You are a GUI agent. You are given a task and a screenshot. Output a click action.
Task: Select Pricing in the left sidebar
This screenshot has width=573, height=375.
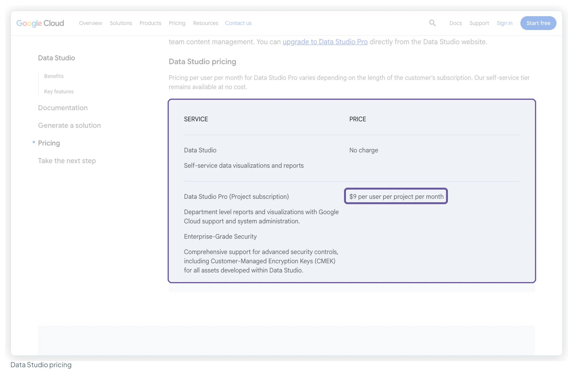click(x=49, y=143)
